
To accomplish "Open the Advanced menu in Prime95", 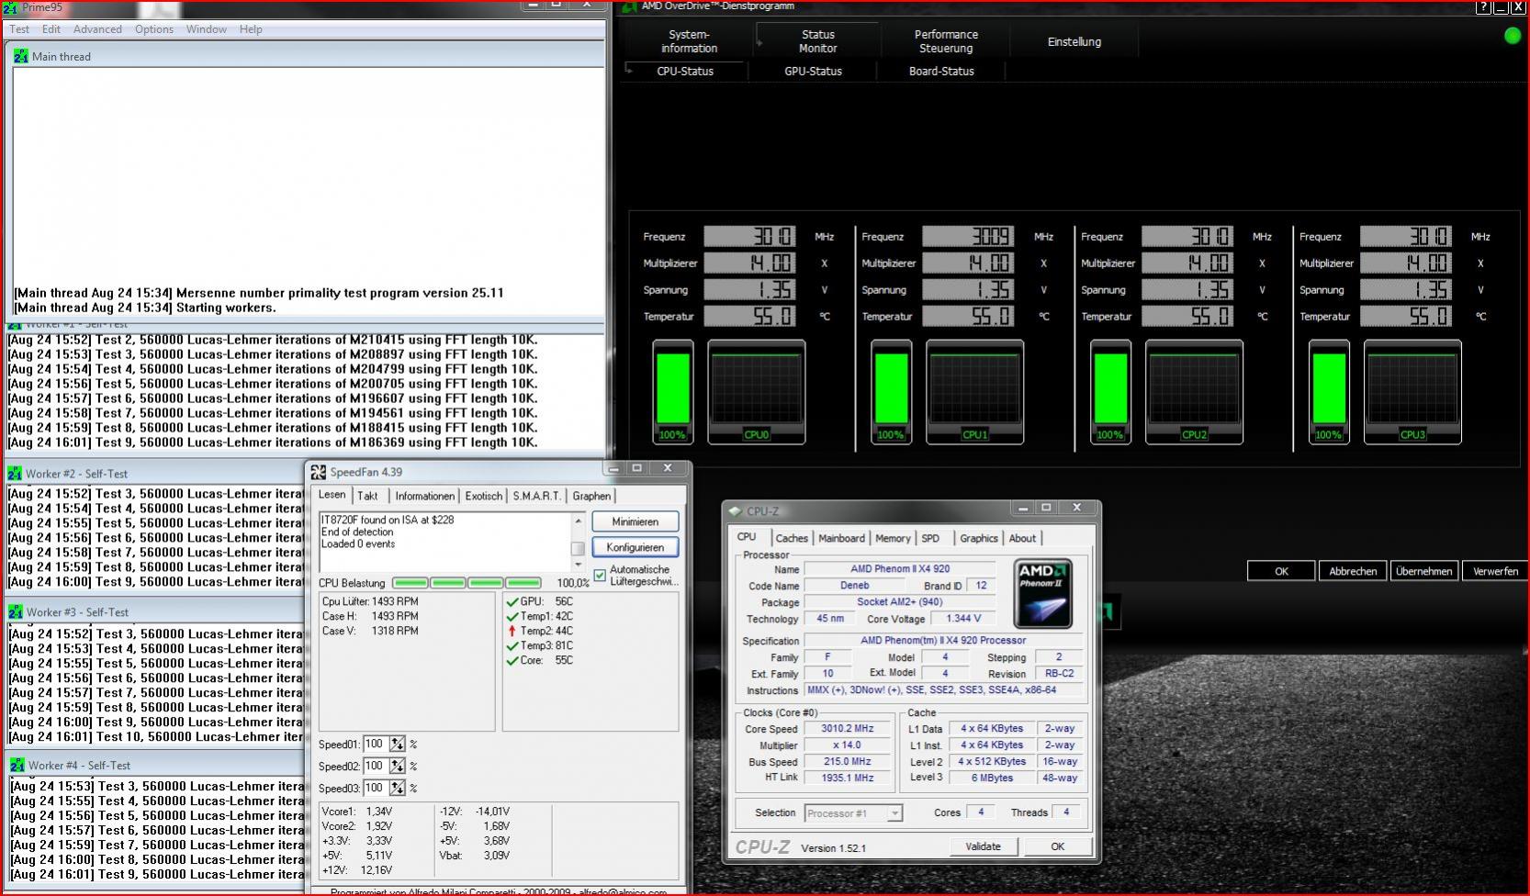I will tap(97, 29).
